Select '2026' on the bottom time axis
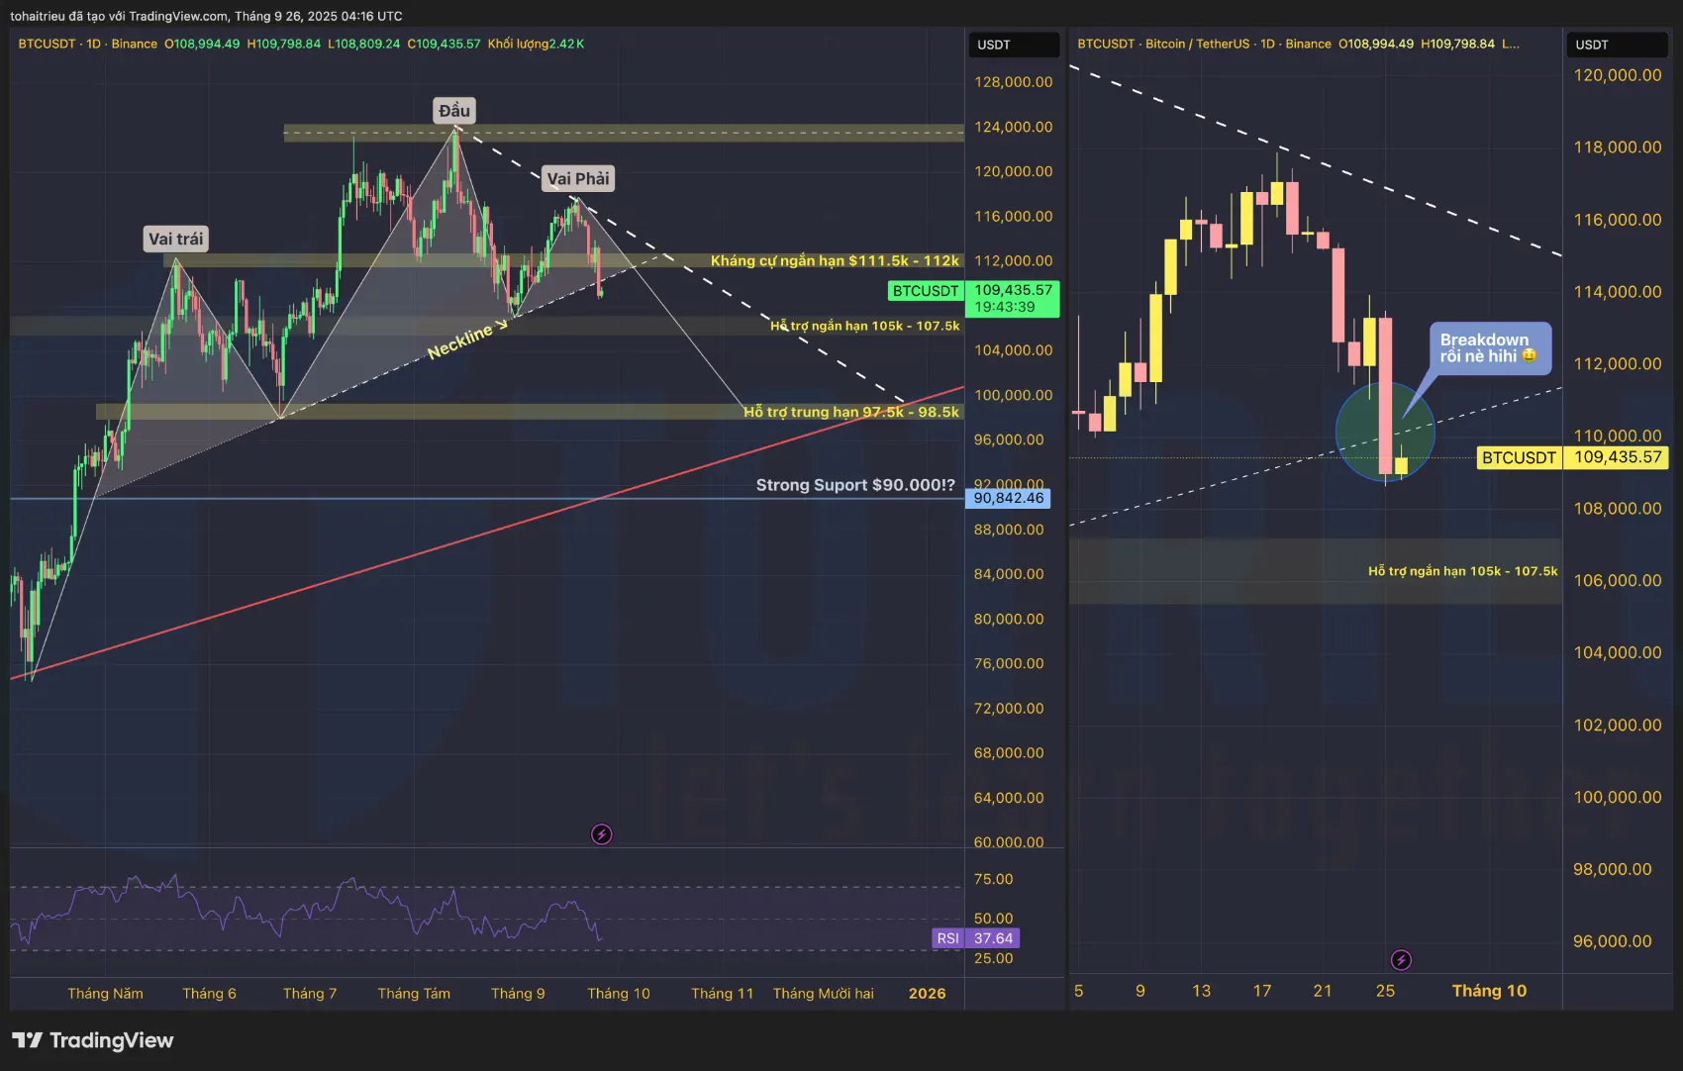This screenshot has height=1071, width=1683. (927, 993)
